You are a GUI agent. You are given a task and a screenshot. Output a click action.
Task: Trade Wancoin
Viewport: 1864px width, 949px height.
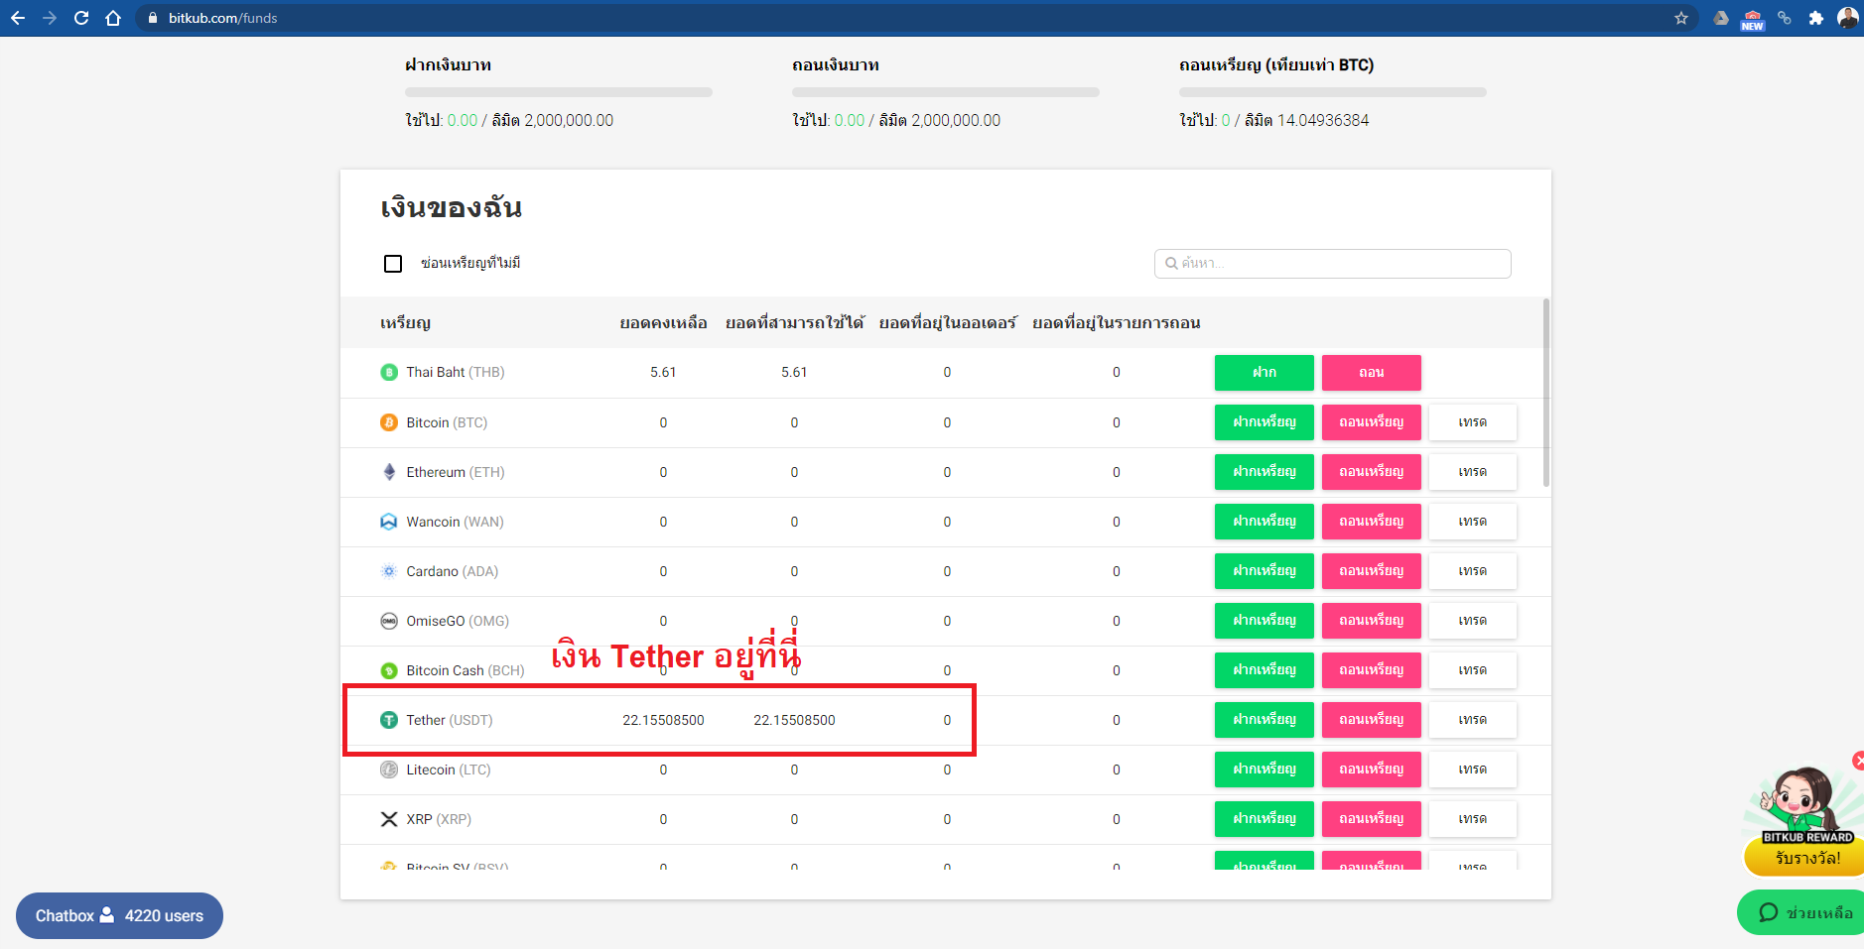point(1473,522)
